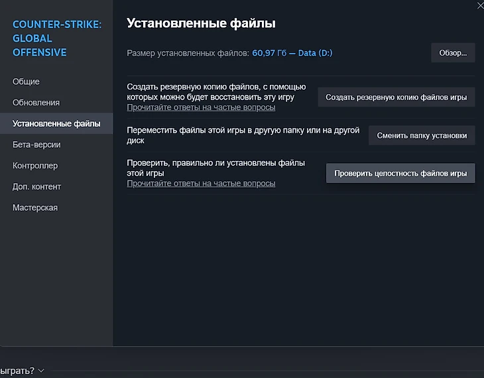Viewport: 484px width, 378px height.
Task: Select Установленные файлы in the sidebar
Action: 56,123
